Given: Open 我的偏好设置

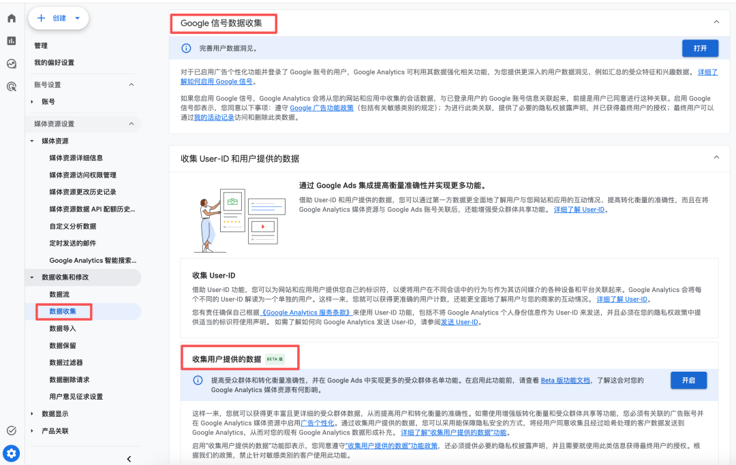Looking at the screenshot, I should coord(54,63).
